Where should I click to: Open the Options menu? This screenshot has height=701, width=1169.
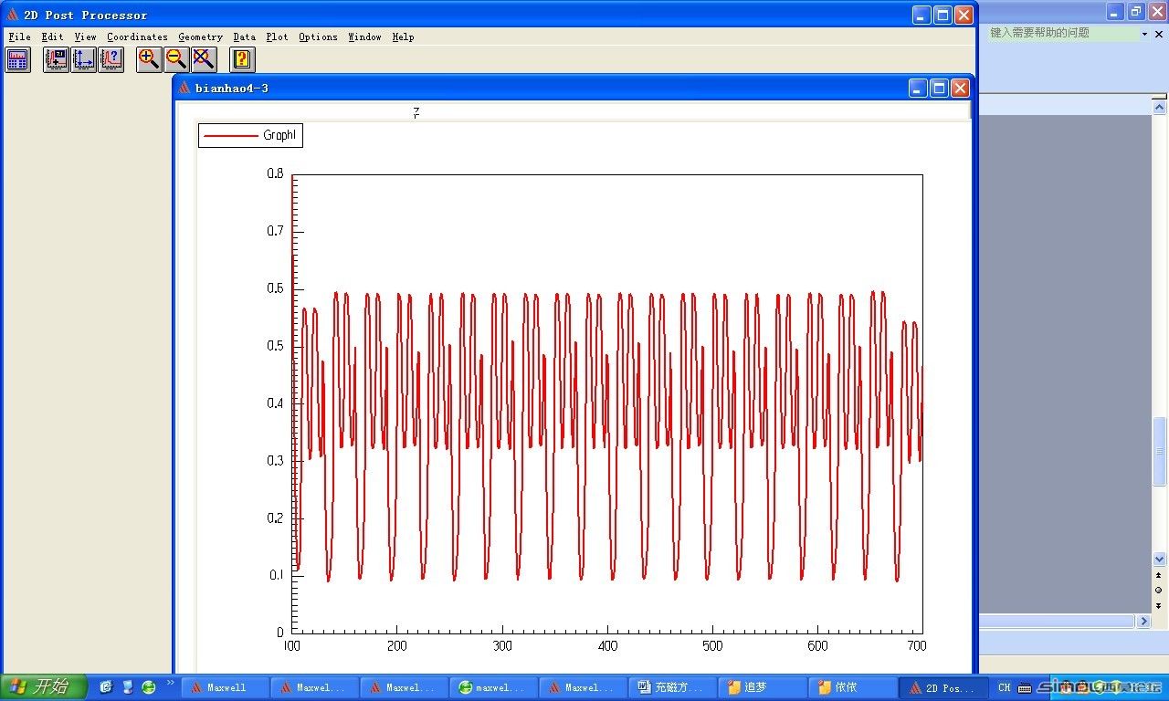[x=318, y=37]
